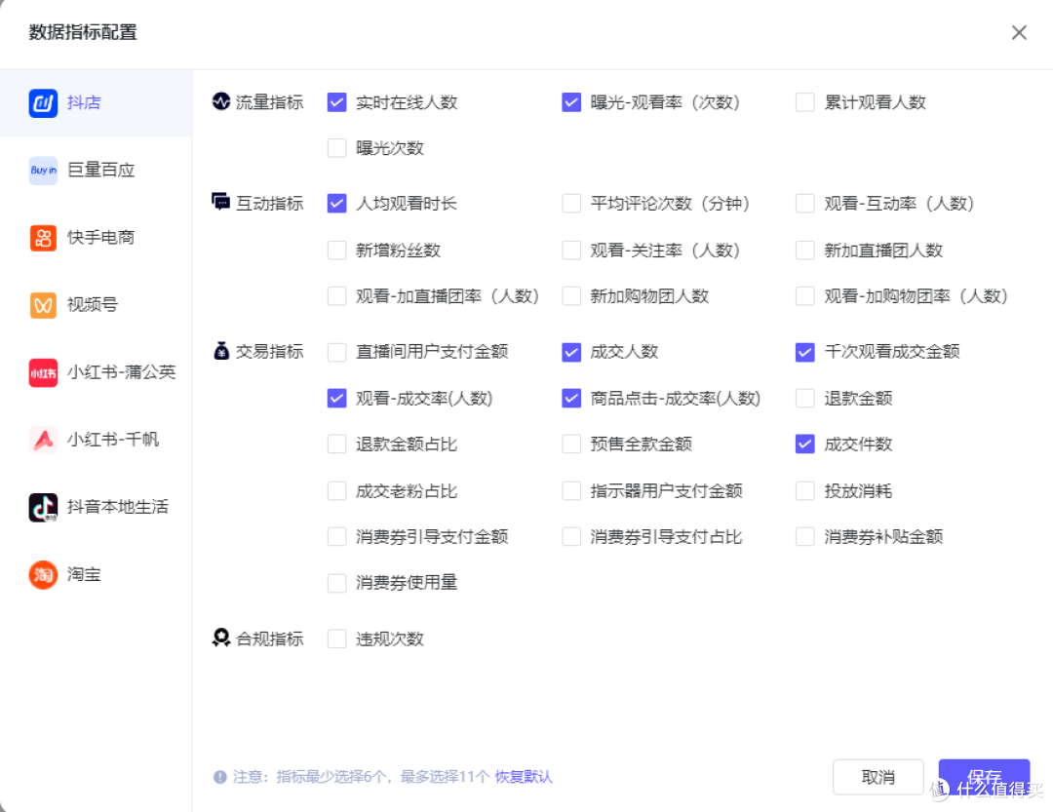
Task: Check 观看-关注率（人数）checkbox
Action: pos(571,250)
